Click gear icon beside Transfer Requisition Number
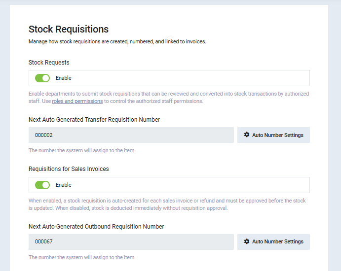This screenshot has height=271, width=341. [x=247, y=135]
